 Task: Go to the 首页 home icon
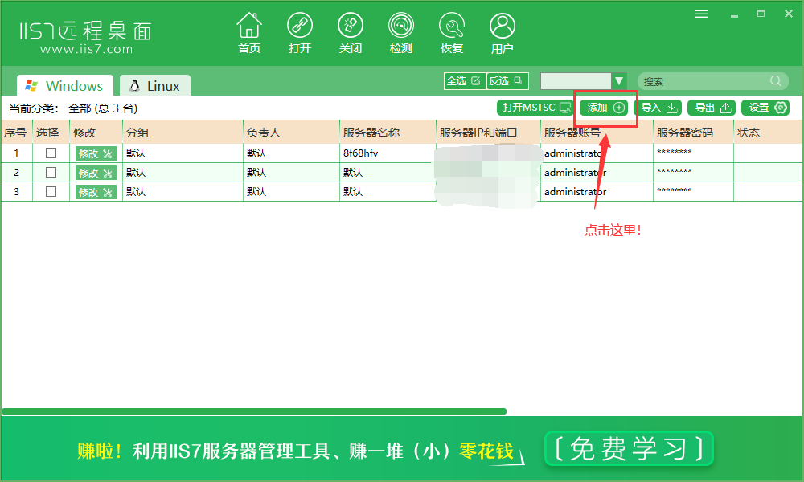click(249, 26)
